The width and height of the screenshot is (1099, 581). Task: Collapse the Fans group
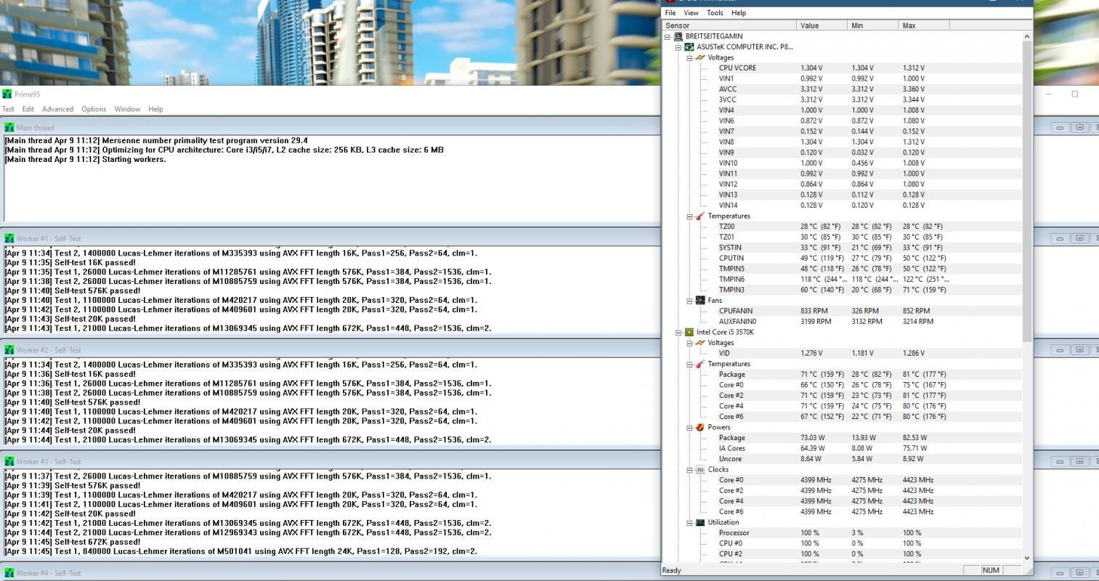690,300
